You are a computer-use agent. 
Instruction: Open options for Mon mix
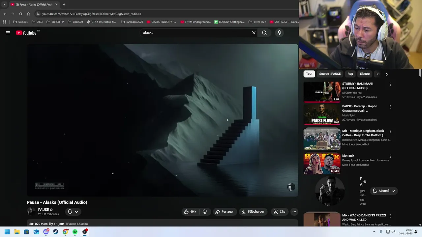(x=390, y=156)
